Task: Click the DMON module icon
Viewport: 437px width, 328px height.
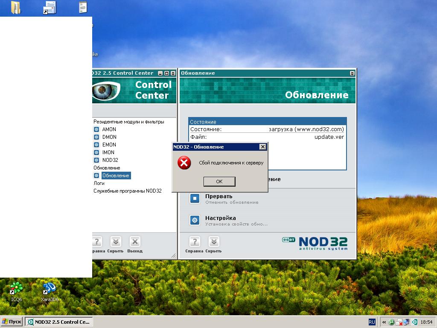Action: (x=96, y=137)
